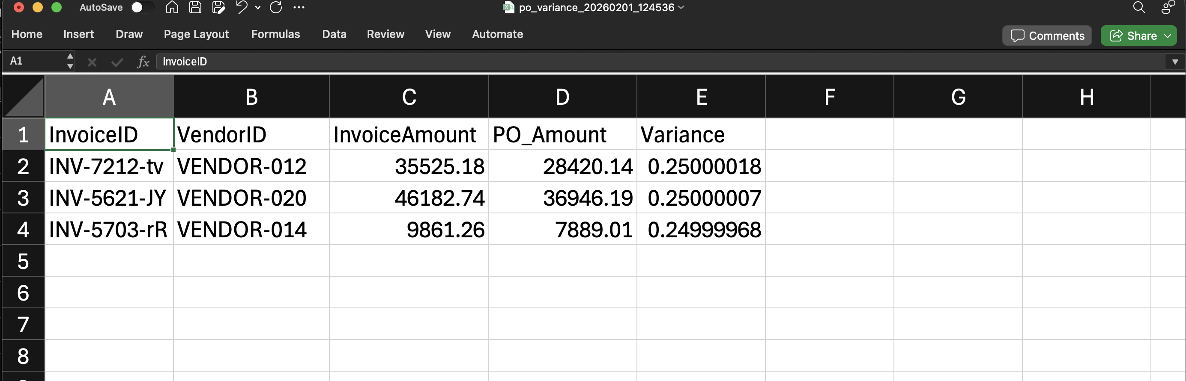Image resolution: width=1186 pixels, height=381 pixels.
Task: Click the Save floppy disk icon
Action: (x=195, y=7)
